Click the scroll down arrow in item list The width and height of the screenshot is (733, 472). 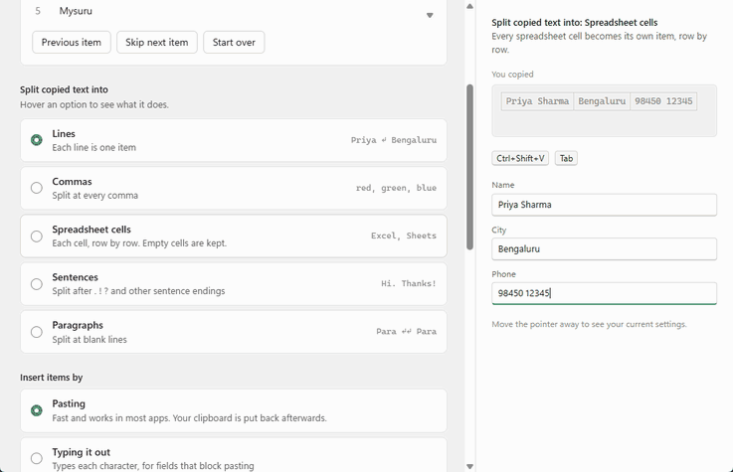430,16
